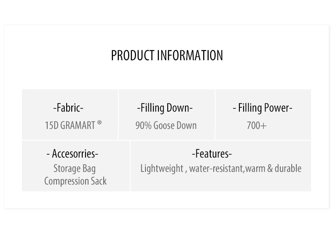Click the 700+ fill power value
This screenshot has height=225, width=333.
257,125
